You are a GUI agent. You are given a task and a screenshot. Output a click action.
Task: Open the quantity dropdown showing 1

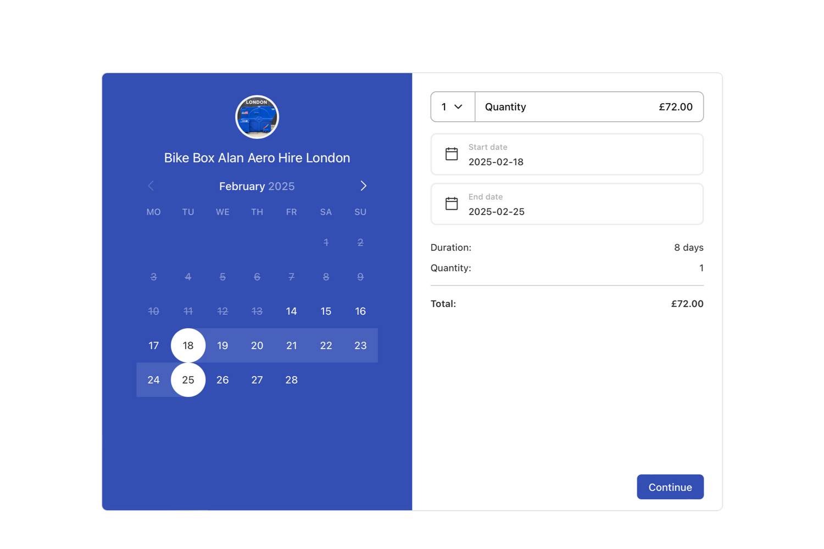tap(452, 107)
